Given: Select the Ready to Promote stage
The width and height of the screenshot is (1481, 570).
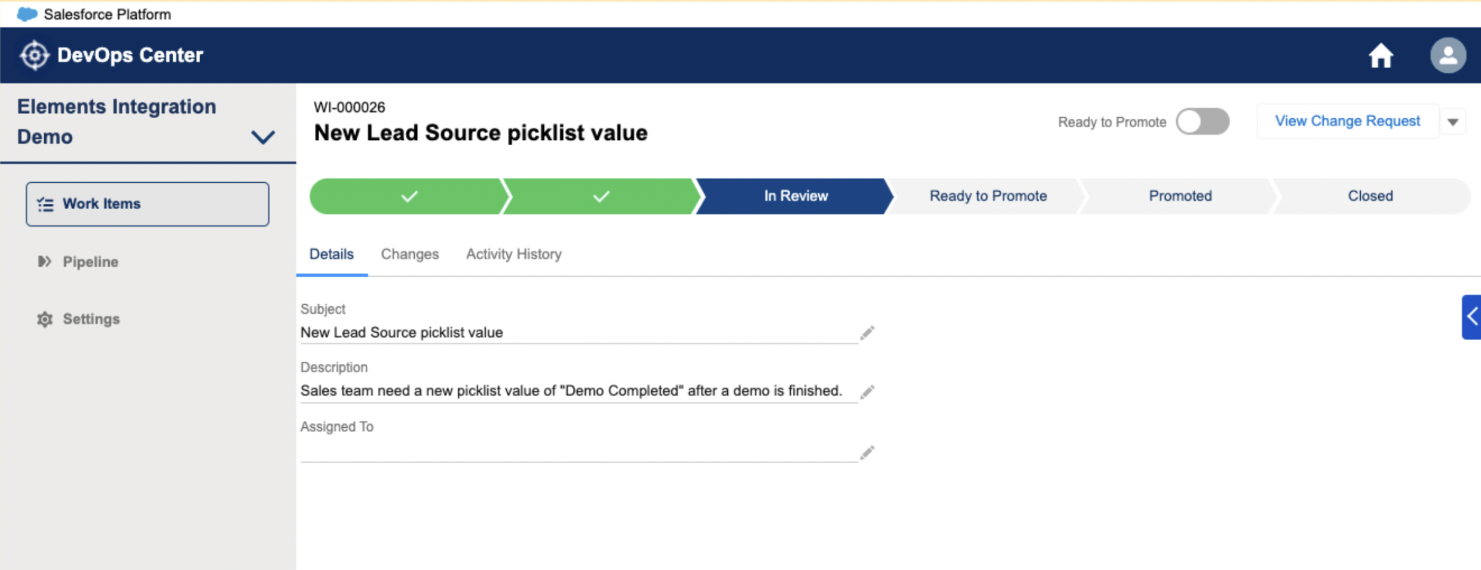Looking at the screenshot, I should click(x=988, y=196).
